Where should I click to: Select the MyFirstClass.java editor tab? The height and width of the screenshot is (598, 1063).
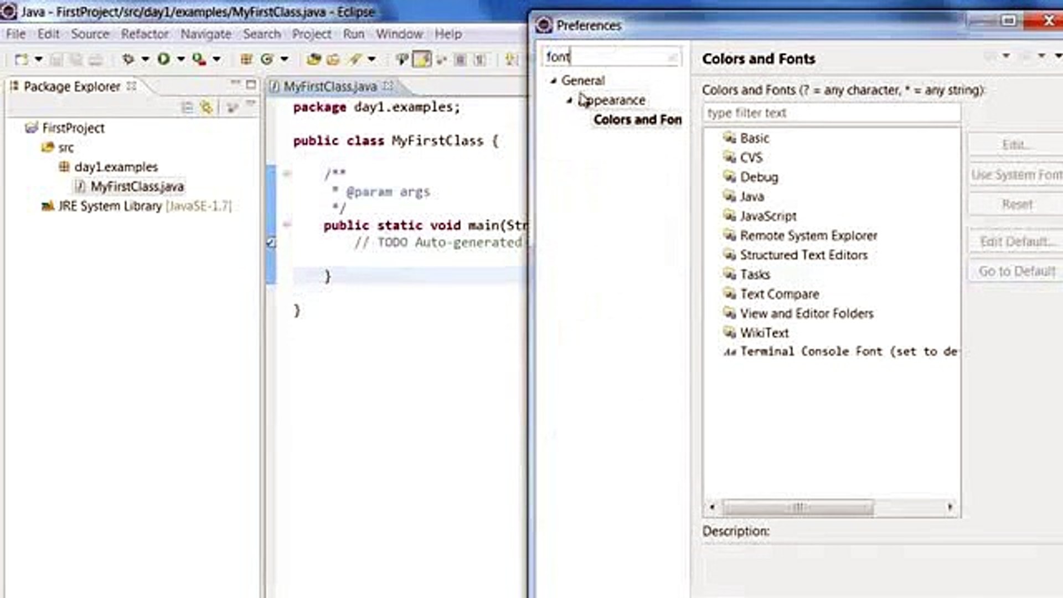pyautogui.click(x=329, y=86)
